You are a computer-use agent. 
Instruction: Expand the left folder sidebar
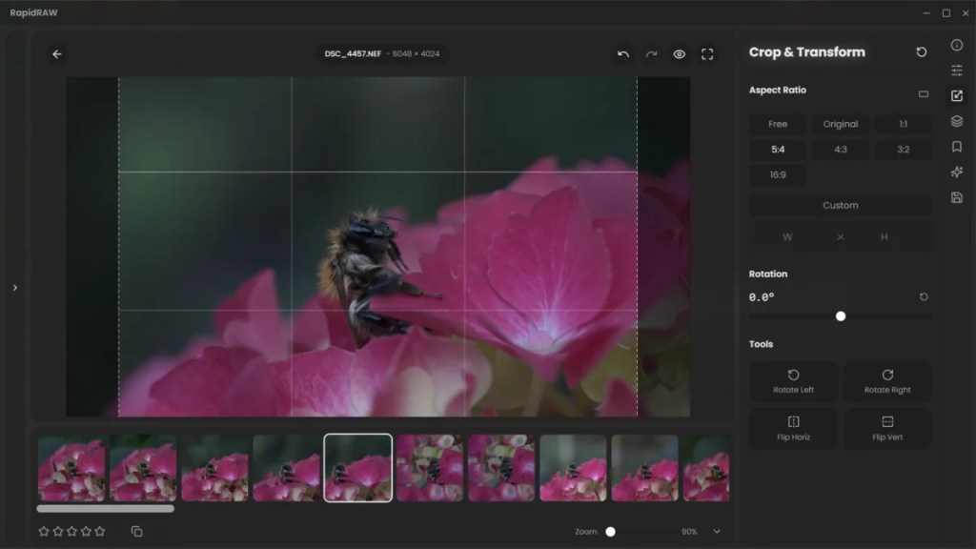[x=14, y=288]
